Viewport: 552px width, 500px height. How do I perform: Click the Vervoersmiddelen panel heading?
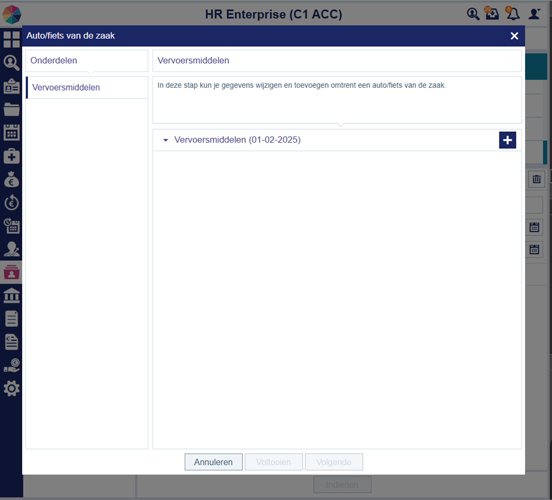click(x=193, y=61)
